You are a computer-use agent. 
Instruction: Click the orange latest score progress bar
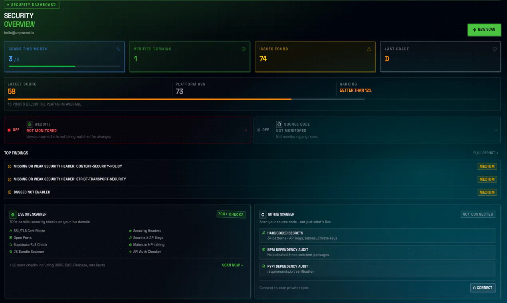(150, 99)
